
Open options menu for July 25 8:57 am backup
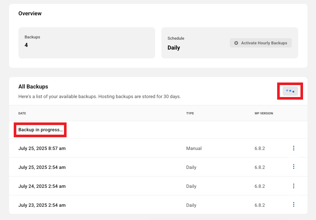(293, 148)
